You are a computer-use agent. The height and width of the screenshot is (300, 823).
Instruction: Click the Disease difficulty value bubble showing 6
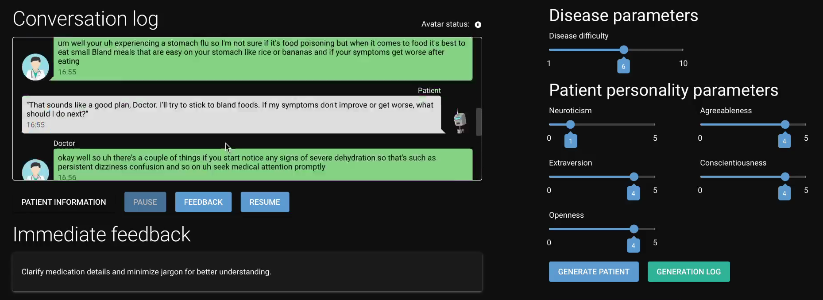[623, 66]
